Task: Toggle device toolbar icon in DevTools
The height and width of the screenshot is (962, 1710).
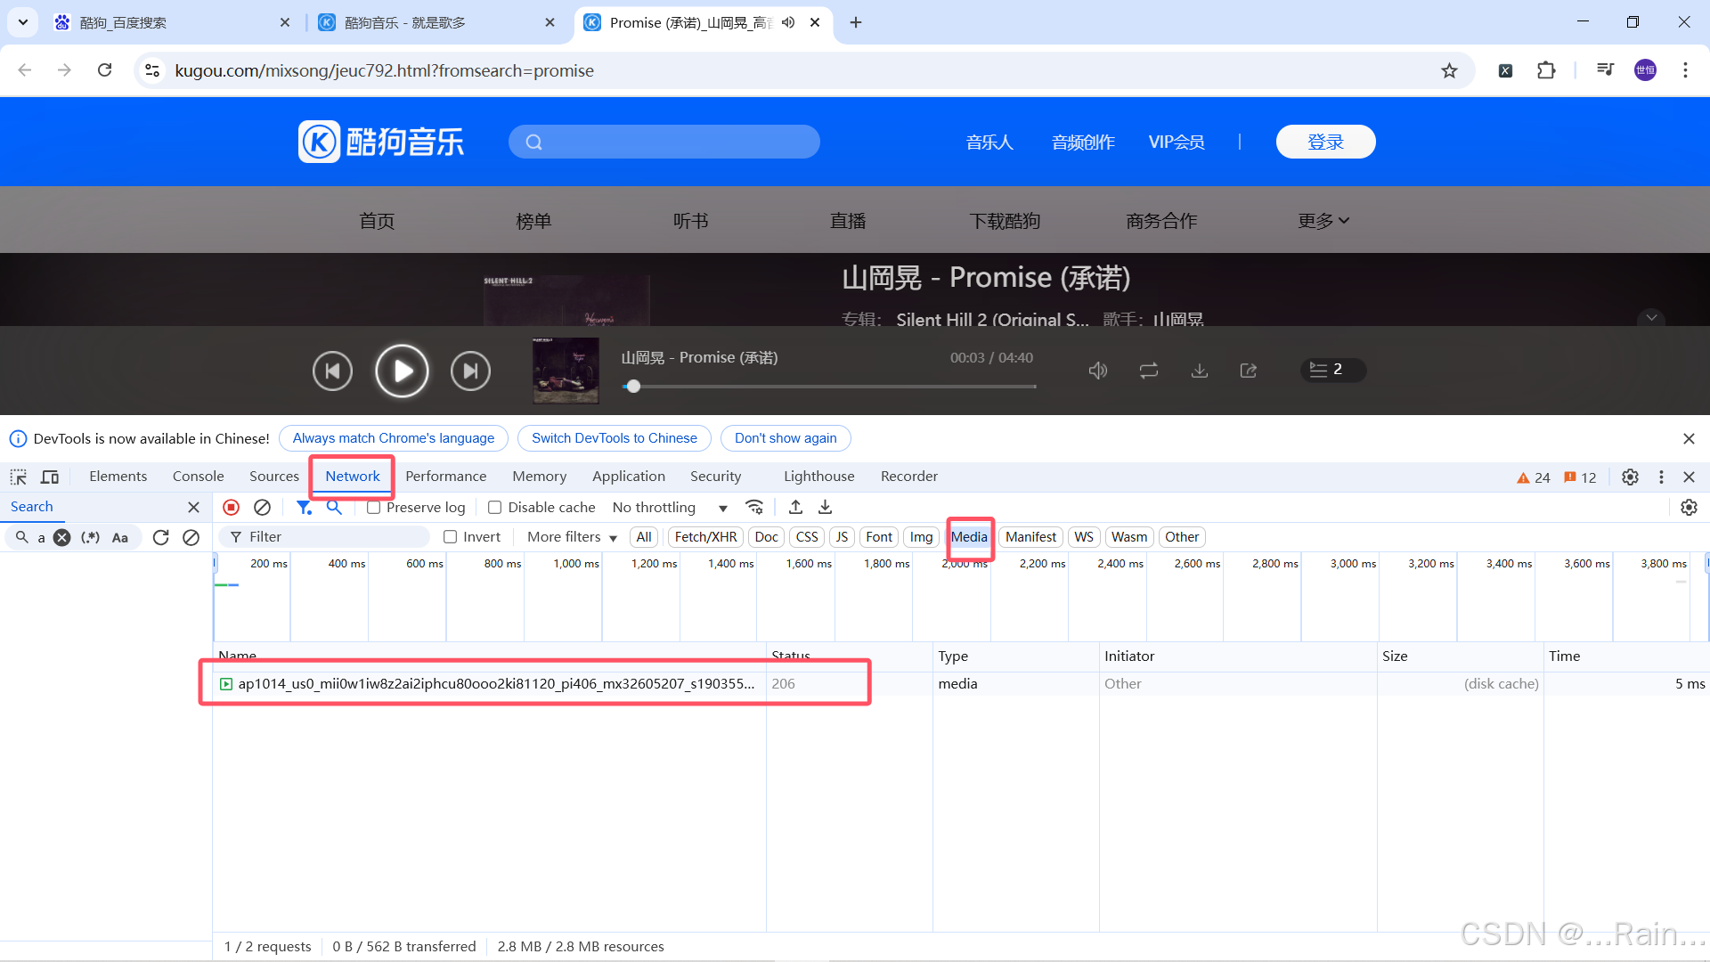Action: (50, 477)
